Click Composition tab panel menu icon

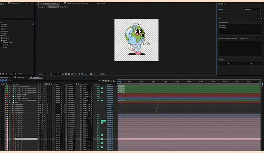click(x=59, y=3)
